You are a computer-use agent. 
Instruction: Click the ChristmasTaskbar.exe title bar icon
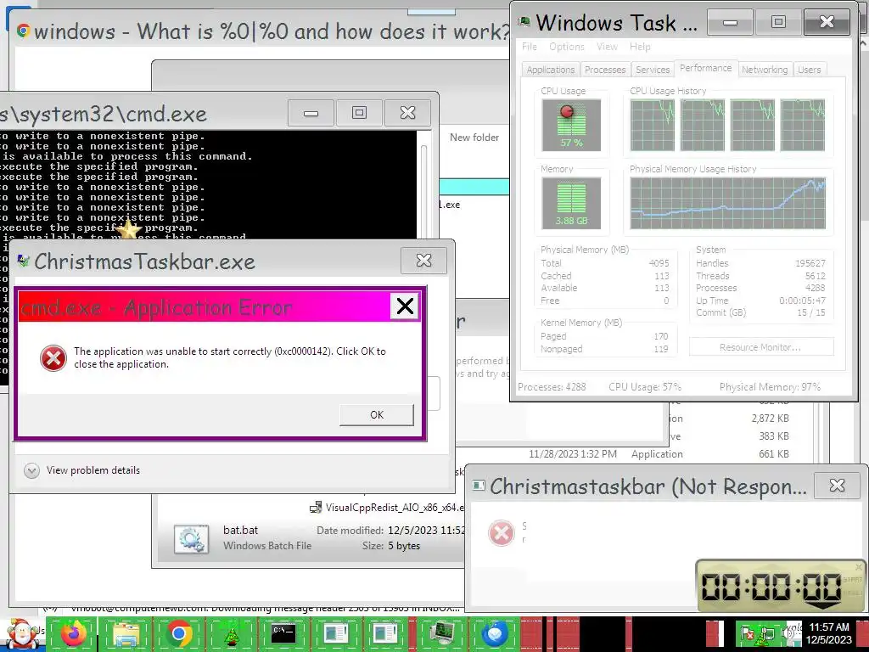(23, 261)
